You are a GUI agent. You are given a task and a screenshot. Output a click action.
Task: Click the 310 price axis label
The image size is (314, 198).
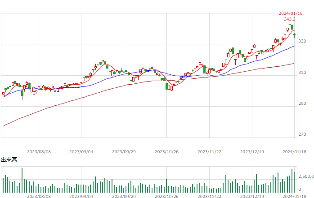click(x=302, y=73)
